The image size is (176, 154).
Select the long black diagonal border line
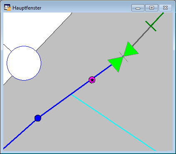(x=54, y=32)
